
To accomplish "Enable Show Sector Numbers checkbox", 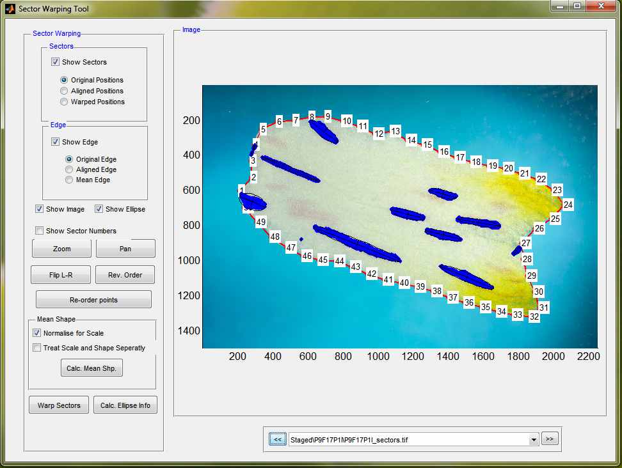I will pyautogui.click(x=40, y=231).
